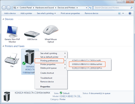The height and width of the screenshot is (104, 135).
Task: Select the Generic Non-PnP Monitor device
Action: pos(12,34)
